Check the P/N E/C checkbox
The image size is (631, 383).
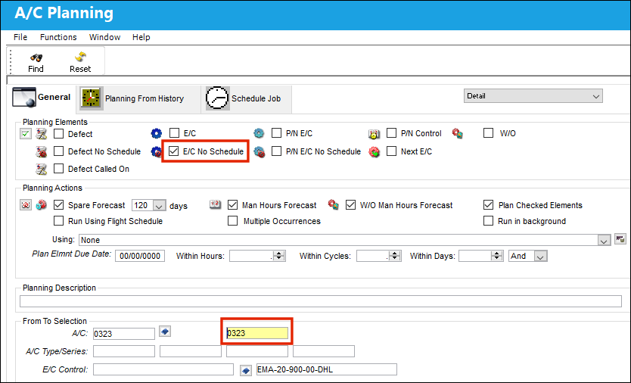(276, 133)
